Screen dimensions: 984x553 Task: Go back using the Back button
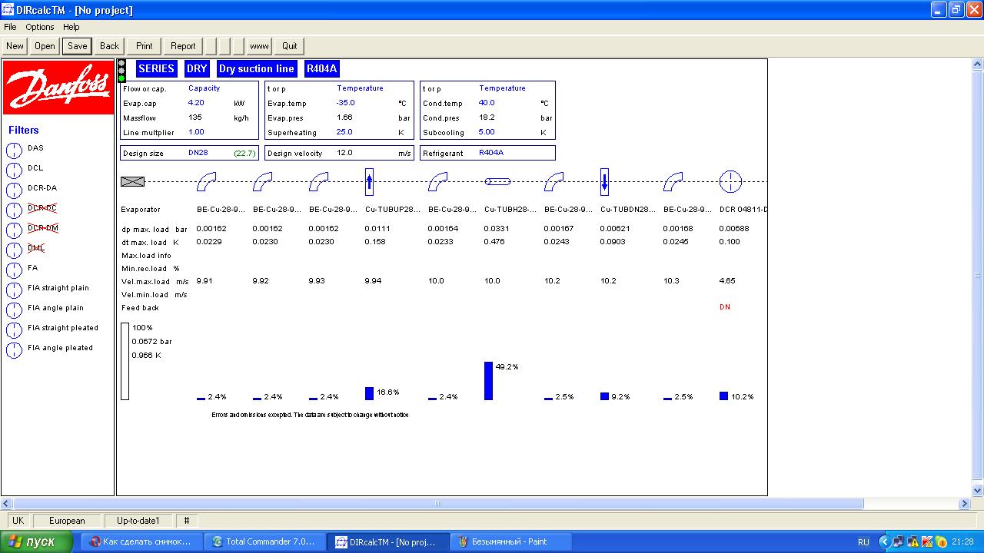pos(110,46)
